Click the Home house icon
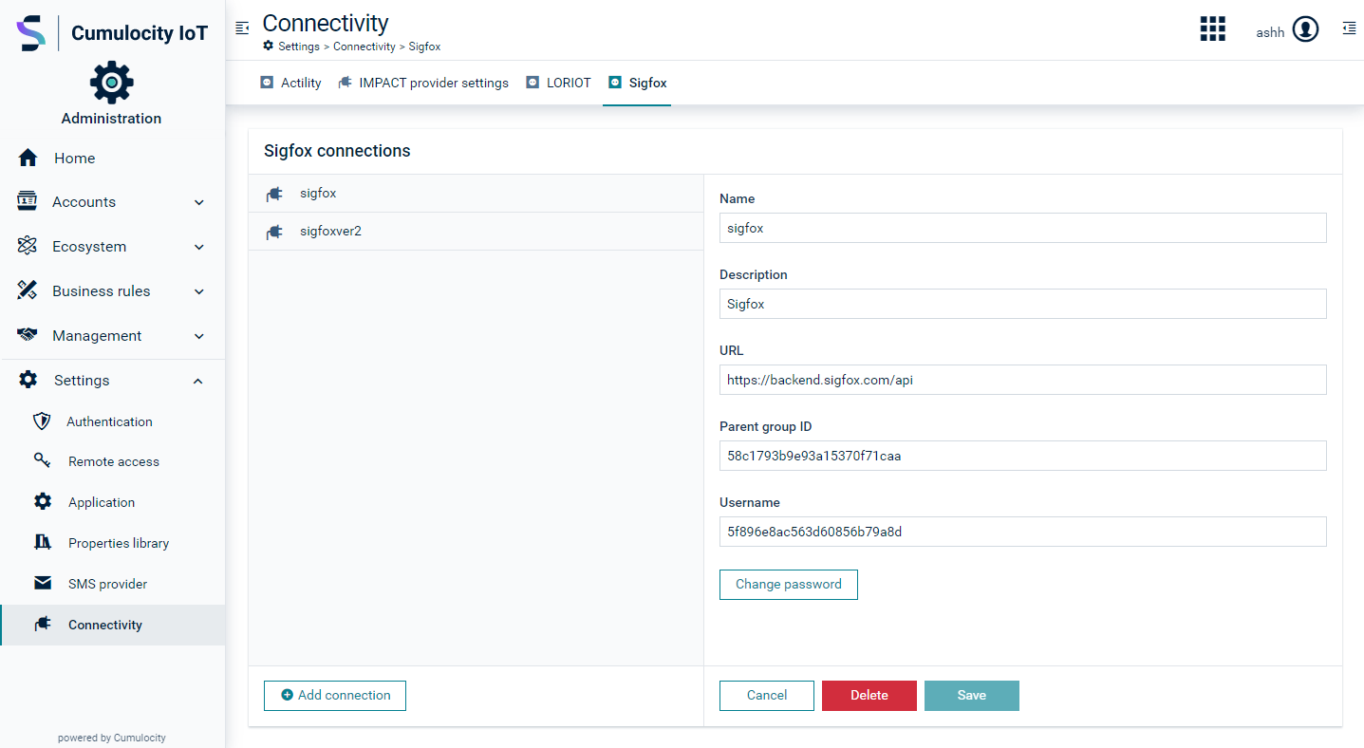1364x748 pixels. tap(28, 159)
